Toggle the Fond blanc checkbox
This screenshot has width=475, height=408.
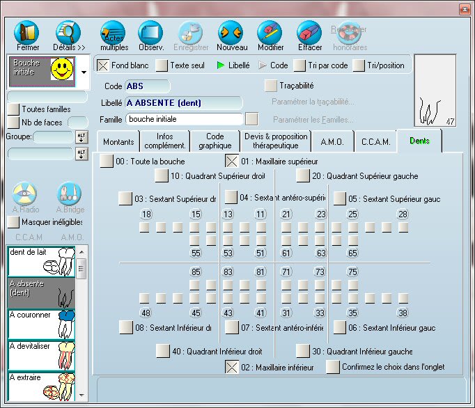tap(103, 65)
